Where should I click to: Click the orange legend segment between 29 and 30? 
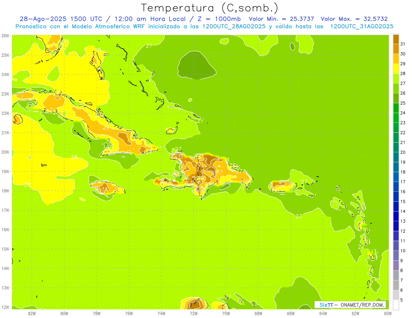pyautogui.click(x=396, y=59)
